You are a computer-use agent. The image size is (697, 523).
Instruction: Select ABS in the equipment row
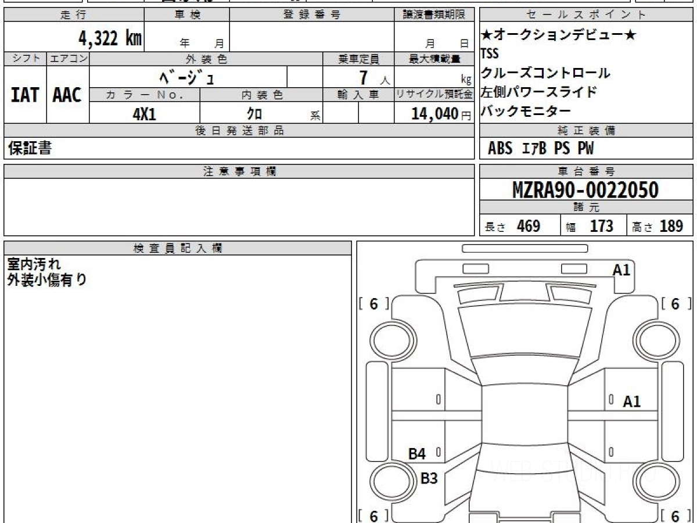500,149
